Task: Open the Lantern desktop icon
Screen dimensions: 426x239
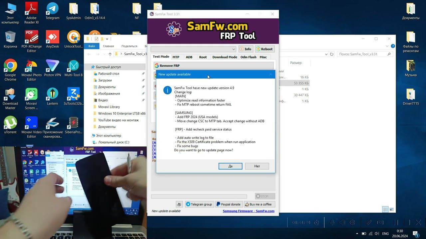Action: coord(52,97)
